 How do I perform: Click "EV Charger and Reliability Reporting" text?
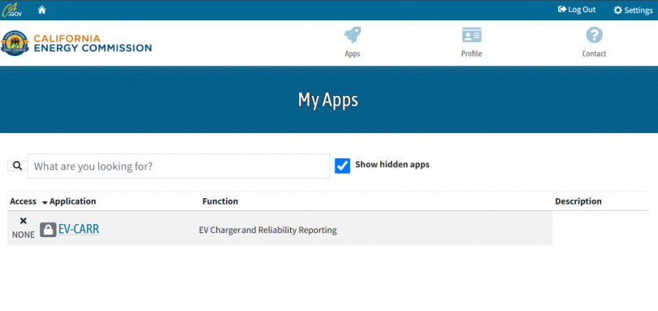coord(268,230)
